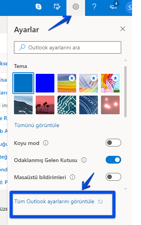The height and width of the screenshot is (225, 141).
Task: Click the info icon beside Koyu mod
Action: tap(46, 143)
